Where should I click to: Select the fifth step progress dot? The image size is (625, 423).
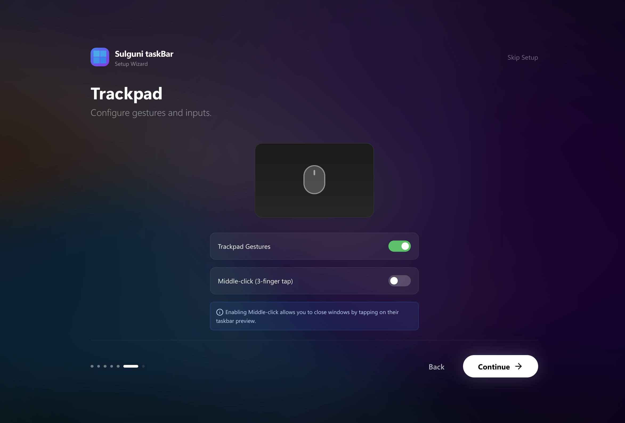coord(118,366)
